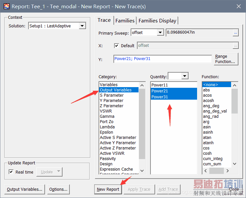Toggle the Real time checkbox
The height and width of the screenshot is (198, 246).
point(11,172)
